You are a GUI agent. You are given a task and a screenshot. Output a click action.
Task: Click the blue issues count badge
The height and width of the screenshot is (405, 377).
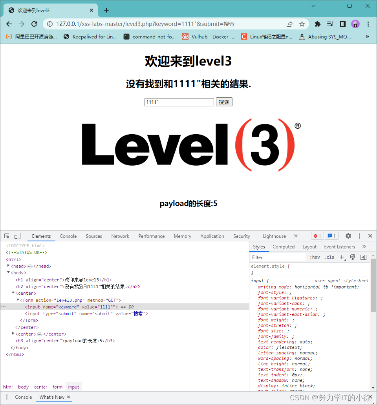click(x=331, y=236)
